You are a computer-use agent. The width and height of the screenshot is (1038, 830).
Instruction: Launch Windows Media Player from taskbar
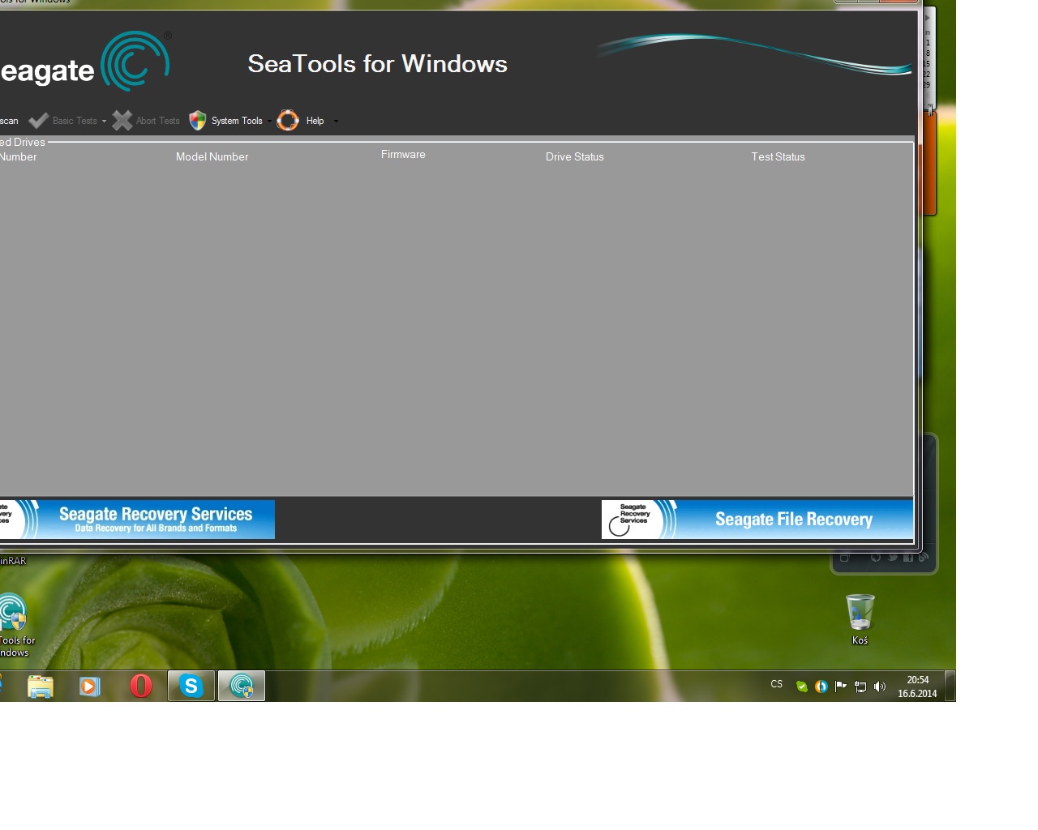tap(89, 686)
